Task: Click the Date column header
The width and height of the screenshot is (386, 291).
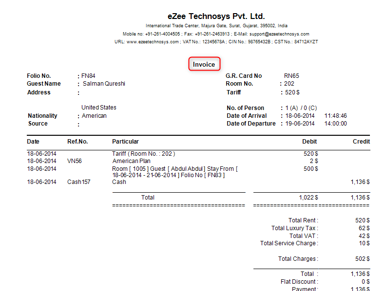Action: (x=33, y=142)
